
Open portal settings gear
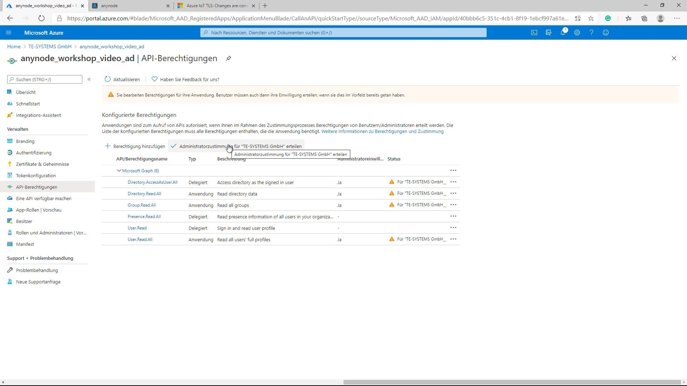pos(577,33)
